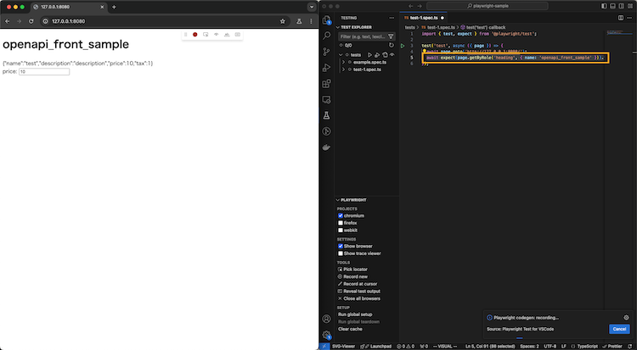
Task: Toggle the secondary sidebar from the title bar
Action: pos(621,6)
